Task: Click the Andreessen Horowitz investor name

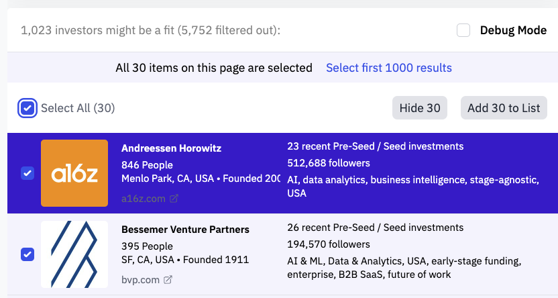Action: pyautogui.click(x=171, y=148)
